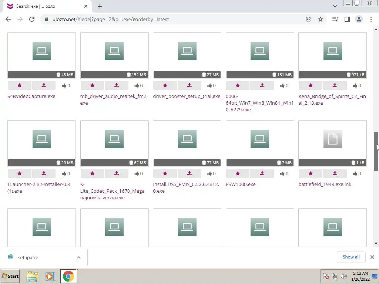Download driver_booster_setup_trial.exe via icon
This screenshot has height=284, width=379.
tap(189, 85)
